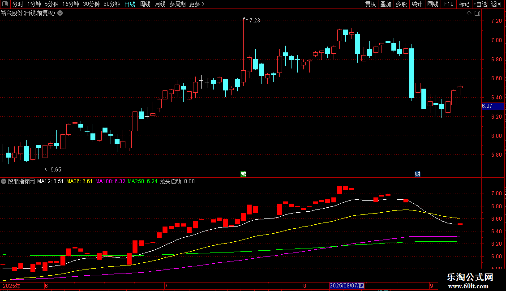This screenshot has width=506, height=291.
Task: Click the 返回 back button
Action: coord(496,4)
